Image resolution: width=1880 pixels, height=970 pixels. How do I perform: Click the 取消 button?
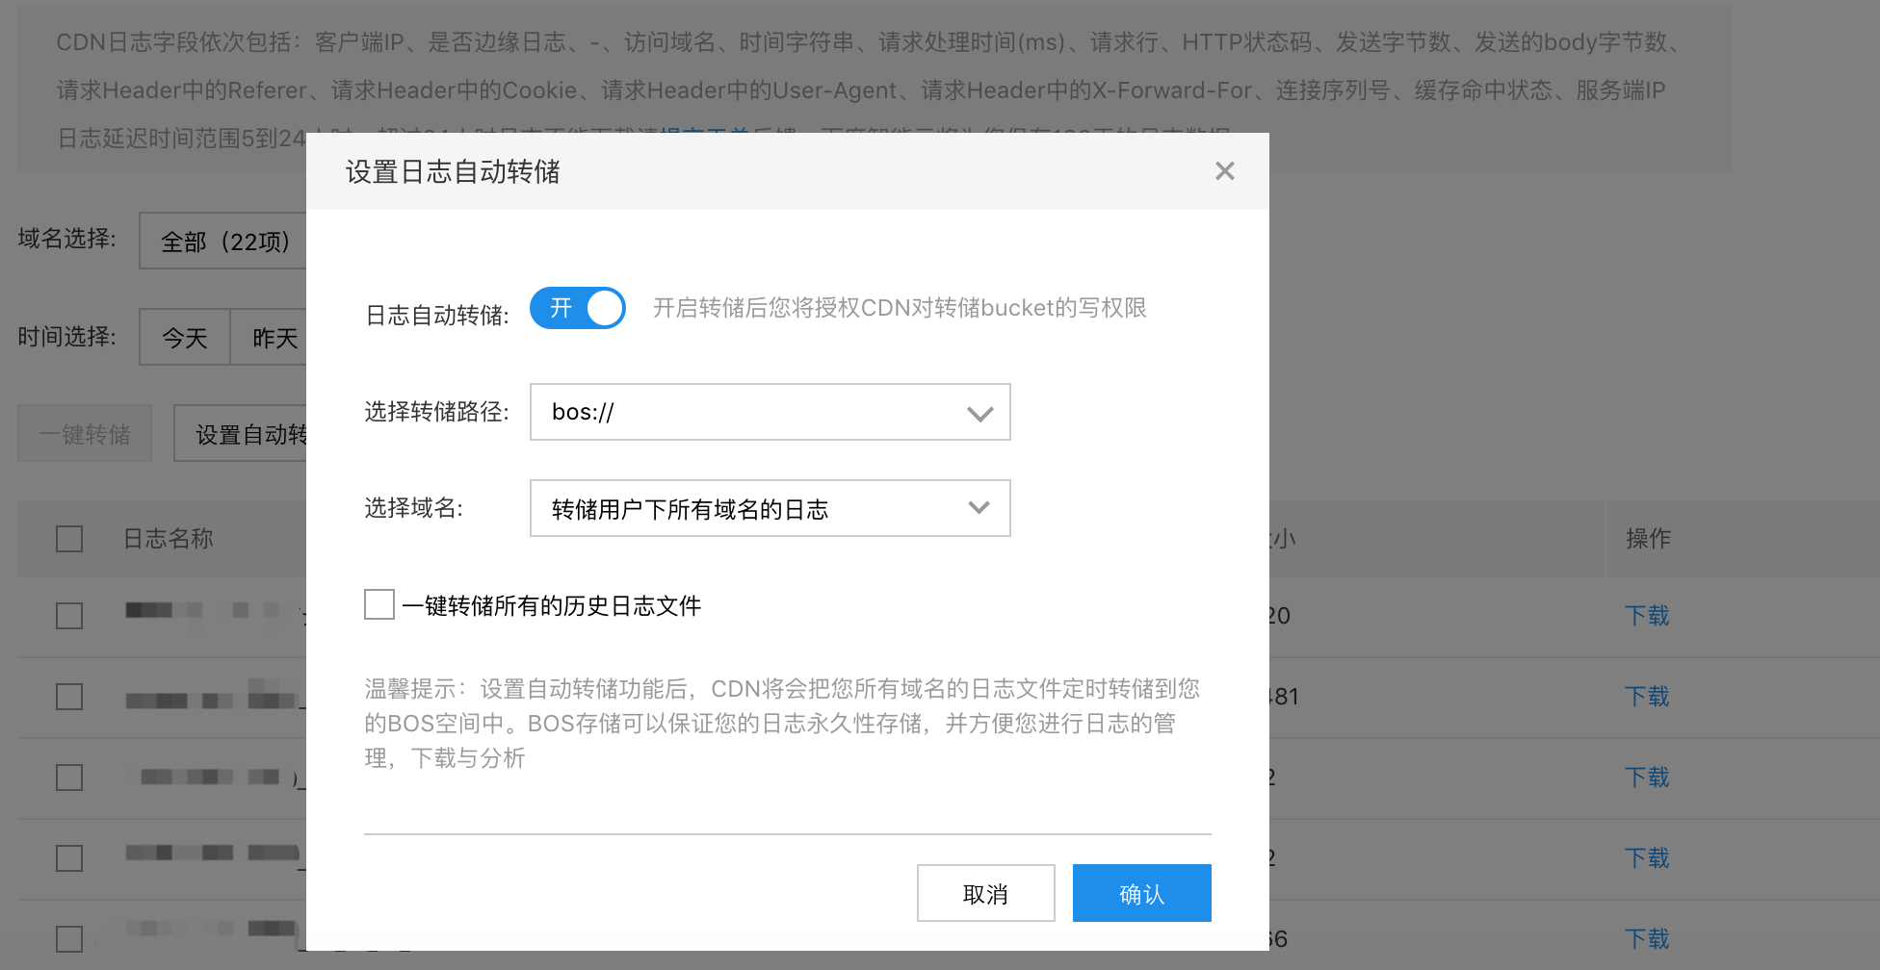point(985,893)
